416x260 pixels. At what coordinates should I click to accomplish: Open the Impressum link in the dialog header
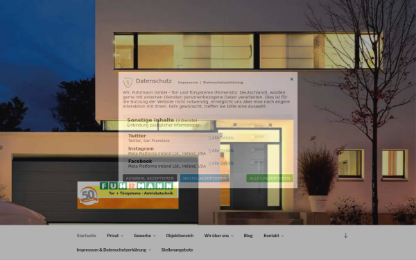(x=188, y=83)
